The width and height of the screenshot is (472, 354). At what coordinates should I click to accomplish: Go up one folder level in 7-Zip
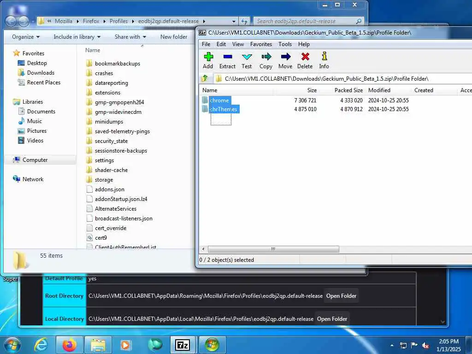click(205, 78)
